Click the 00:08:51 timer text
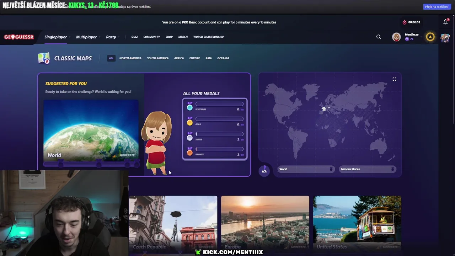This screenshot has height=256, width=455. pyautogui.click(x=414, y=22)
